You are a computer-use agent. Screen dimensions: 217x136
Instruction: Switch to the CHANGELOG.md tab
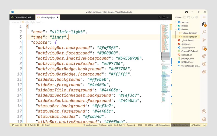coord(22,18)
